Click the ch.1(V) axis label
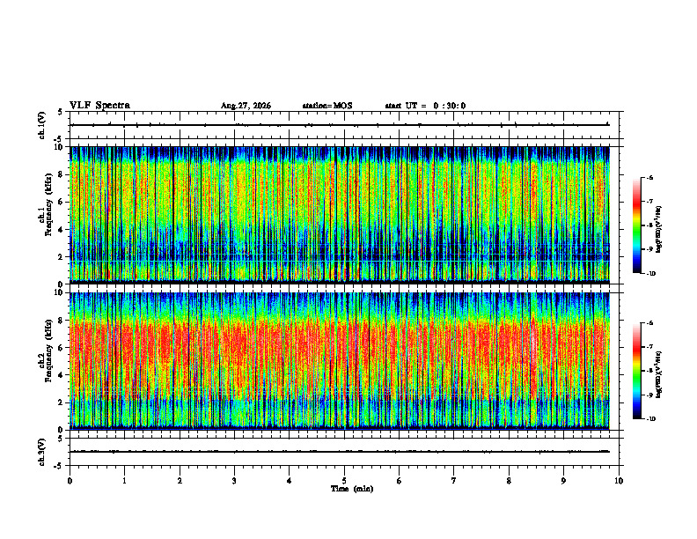This screenshot has width=697, height=539. coord(41,125)
